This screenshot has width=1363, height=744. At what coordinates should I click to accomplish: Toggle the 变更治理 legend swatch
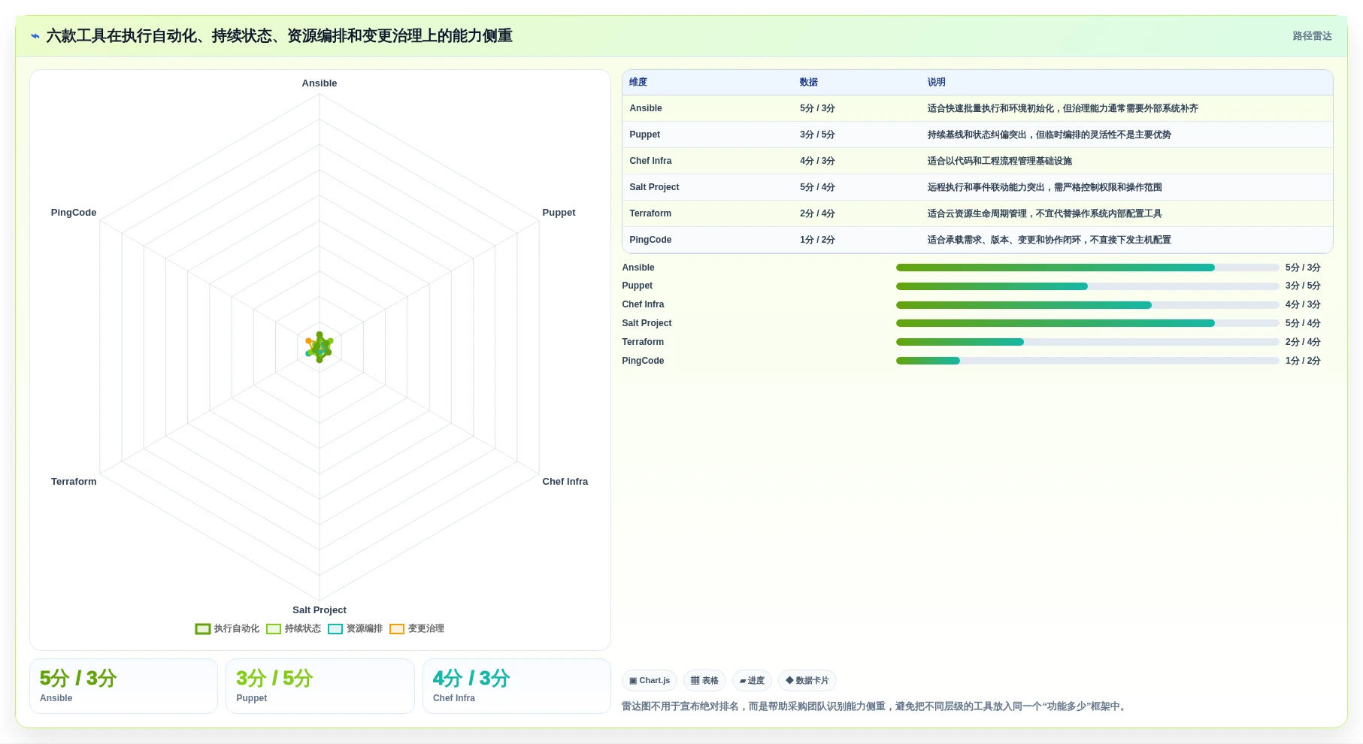click(396, 629)
